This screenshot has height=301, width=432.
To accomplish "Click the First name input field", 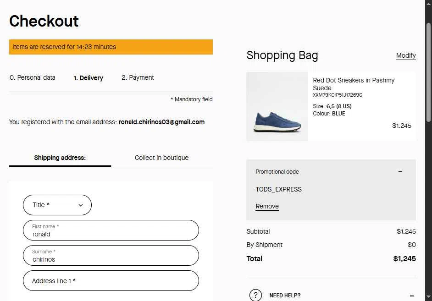I will tap(111, 230).
